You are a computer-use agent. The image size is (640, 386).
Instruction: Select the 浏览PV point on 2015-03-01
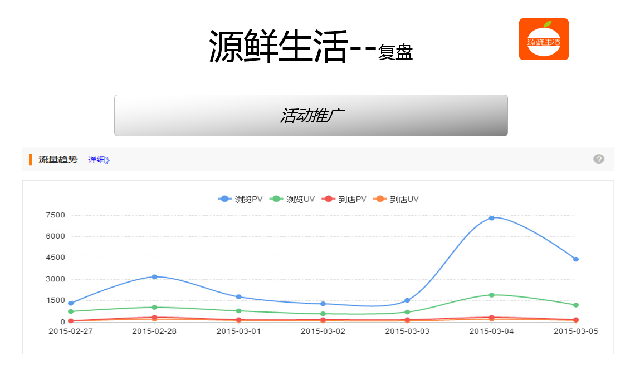[239, 297]
